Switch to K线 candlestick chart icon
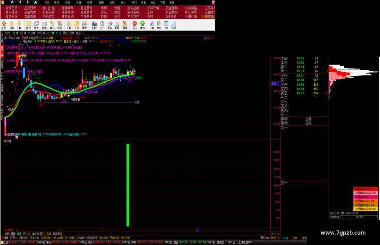 coord(159,25)
